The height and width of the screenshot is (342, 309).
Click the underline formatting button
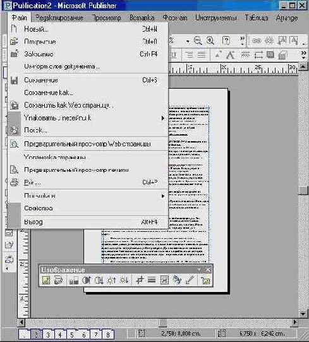174,54
